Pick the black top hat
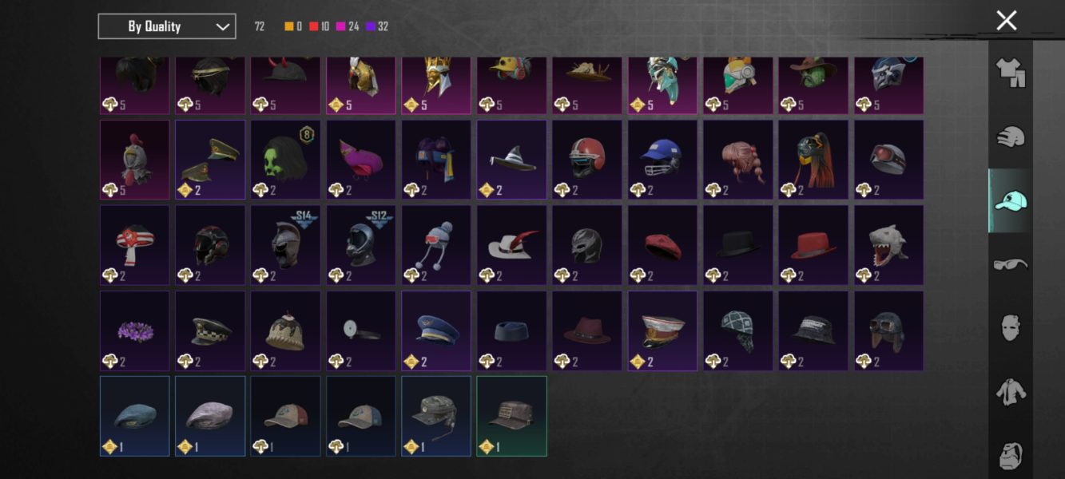This screenshot has height=479, width=1065. coord(737,245)
